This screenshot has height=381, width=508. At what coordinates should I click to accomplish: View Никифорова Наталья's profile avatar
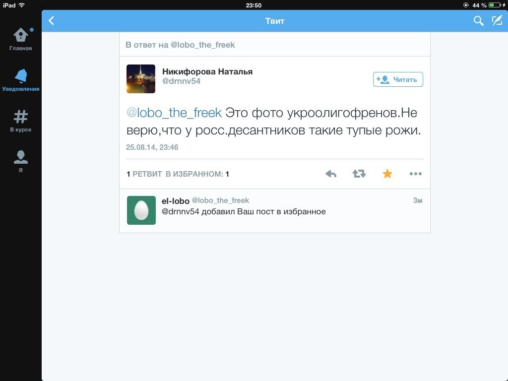pyautogui.click(x=140, y=79)
